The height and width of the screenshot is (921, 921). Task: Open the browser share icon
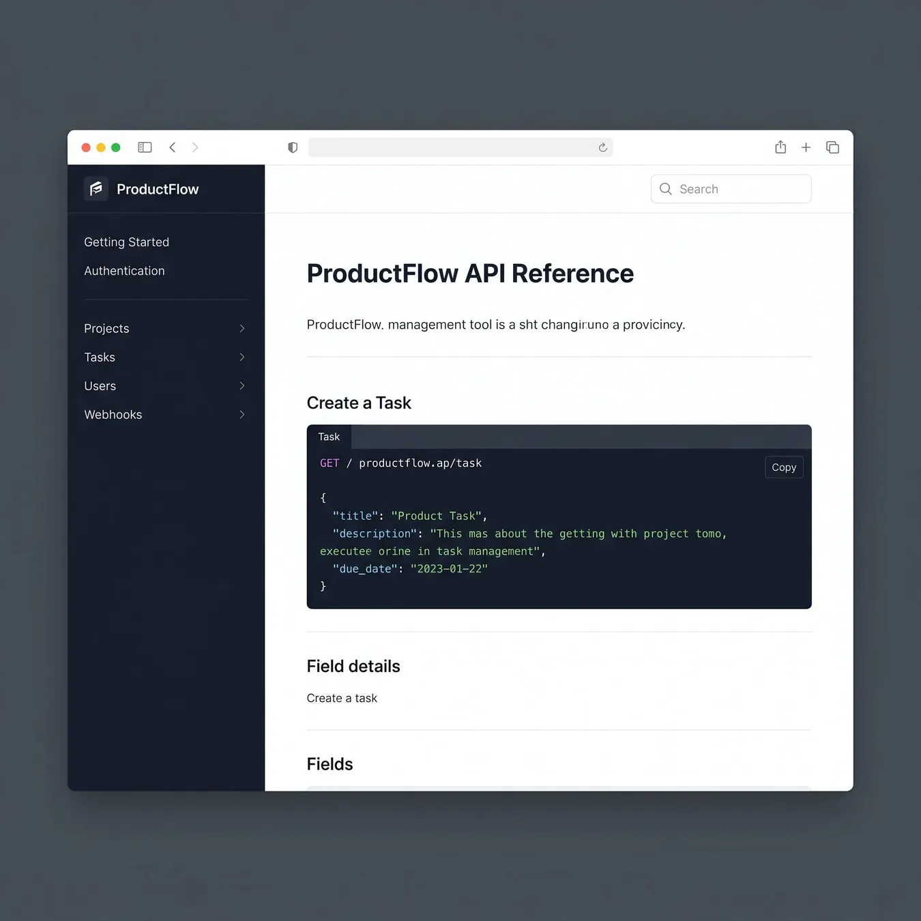(x=780, y=147)
